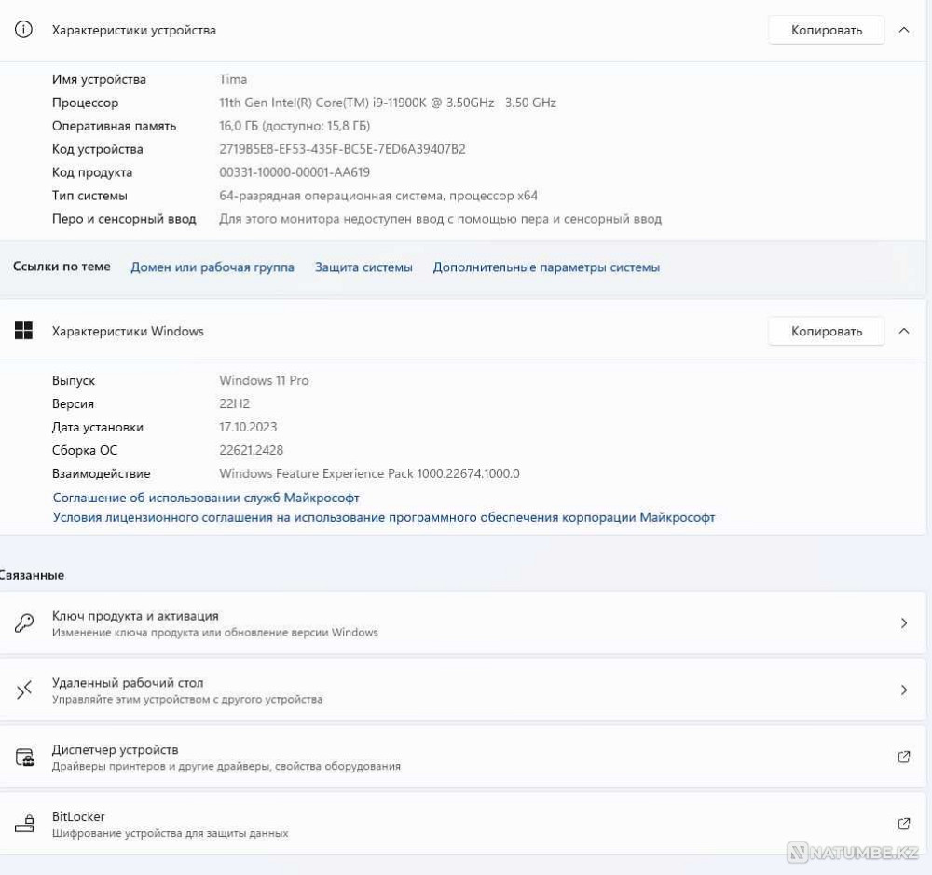Open the Защита системы link
Screen dimensions: 932x875
[x=363, y=267]
